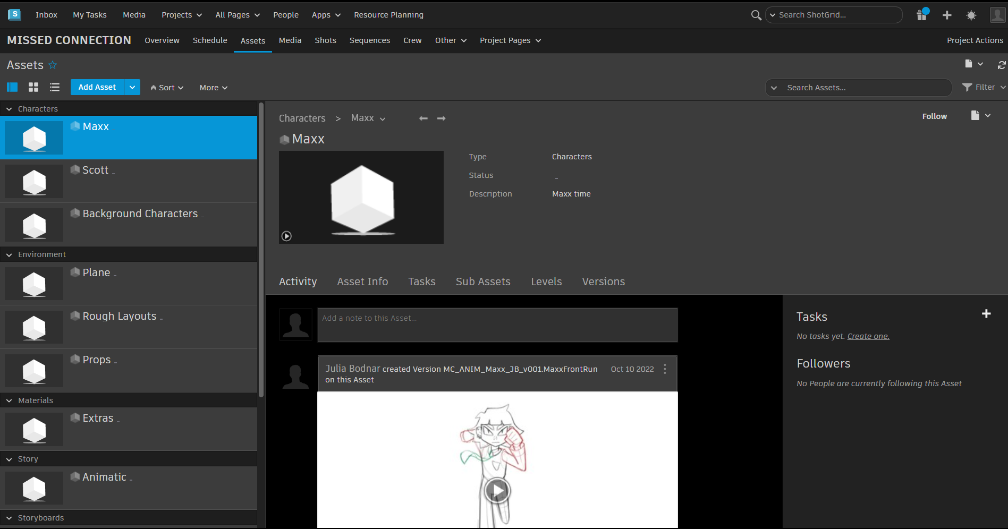Go to next asset arrow
The height and width of the screenshot is (529, 1008).
441,118
